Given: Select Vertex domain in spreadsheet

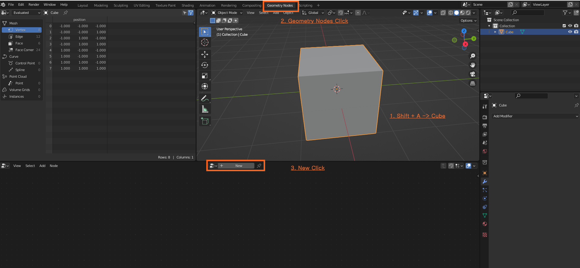Looking at the screenshot, I should click(22, 30).
